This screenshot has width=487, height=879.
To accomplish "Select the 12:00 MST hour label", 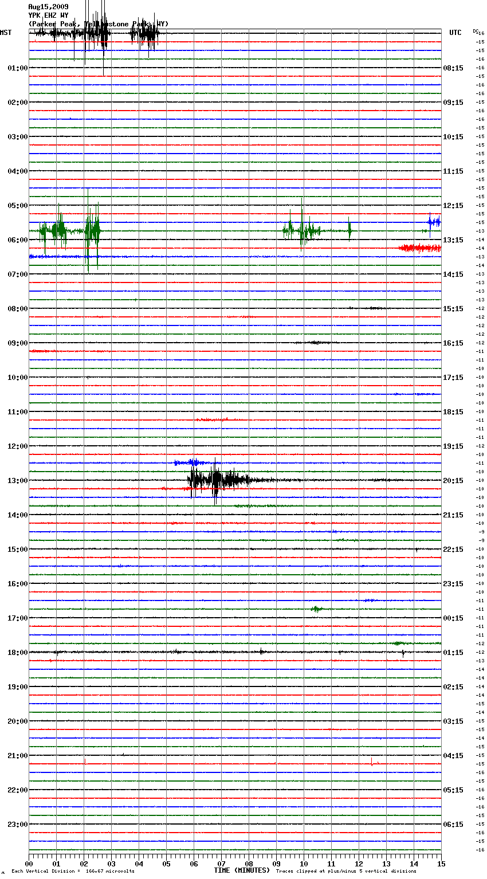I will coord(18,446).
